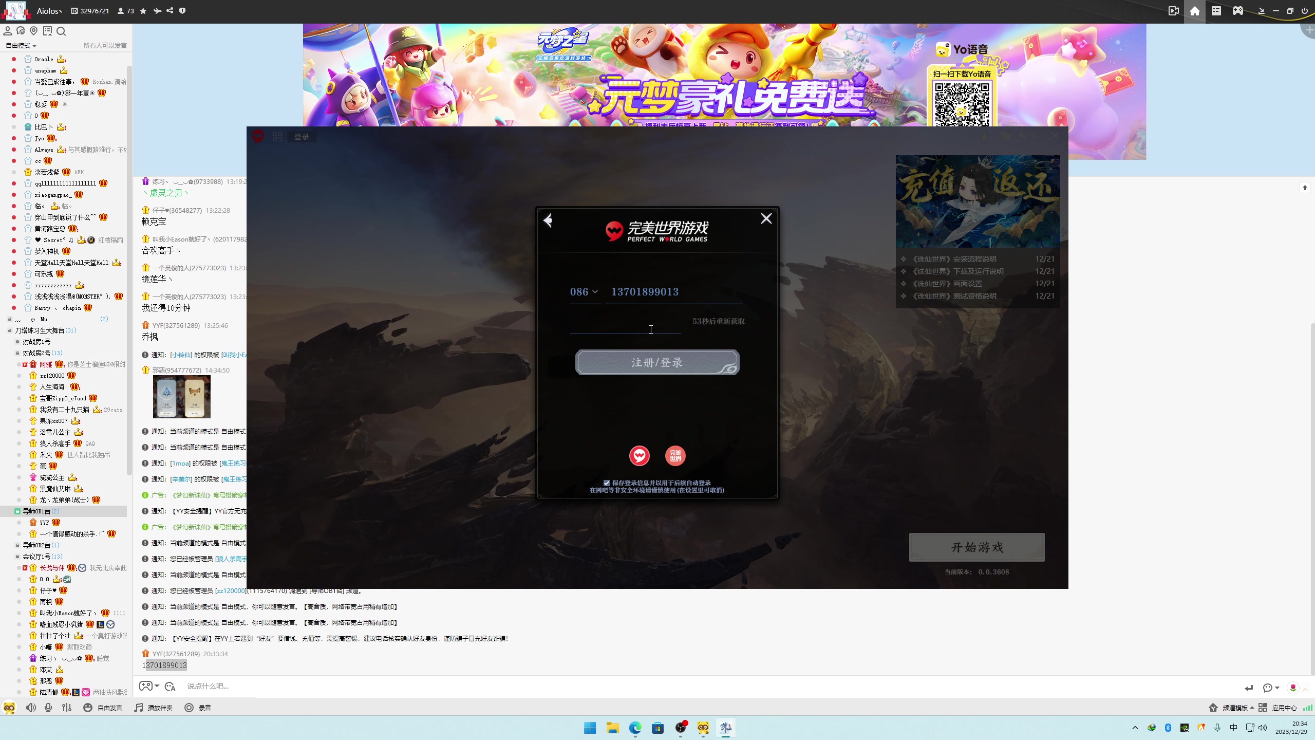Click the 播放伴奏 music note button

pyautogui.click(x=153, y=708)
